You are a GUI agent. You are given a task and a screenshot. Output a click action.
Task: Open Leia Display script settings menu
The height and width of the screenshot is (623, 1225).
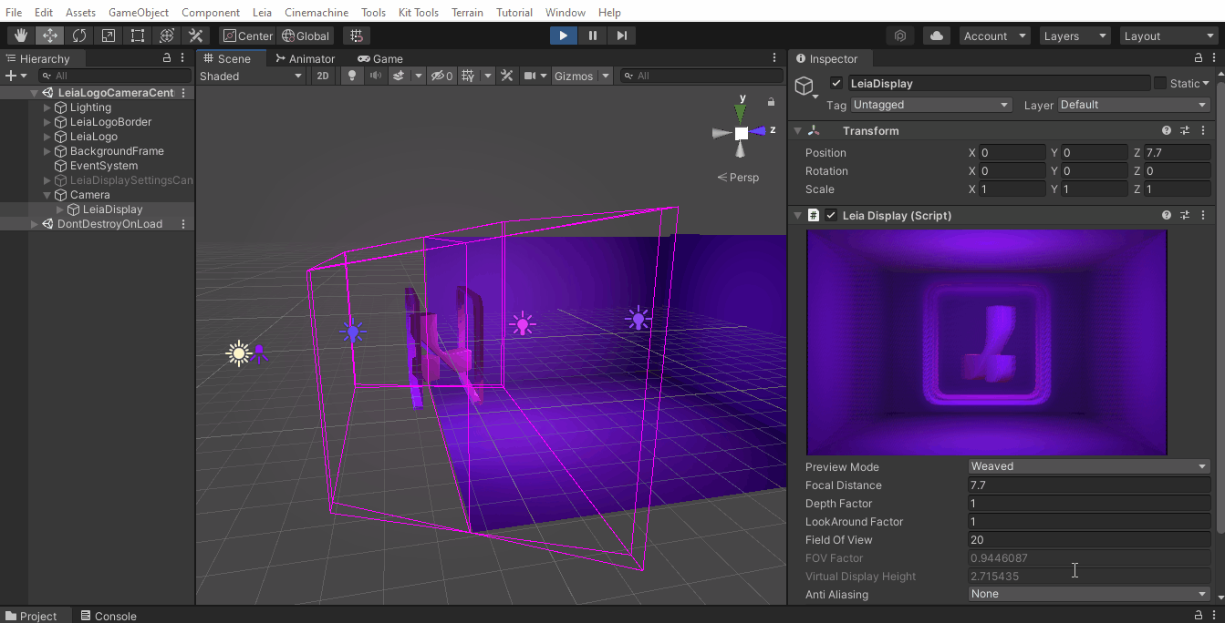tap(1204, 215)
